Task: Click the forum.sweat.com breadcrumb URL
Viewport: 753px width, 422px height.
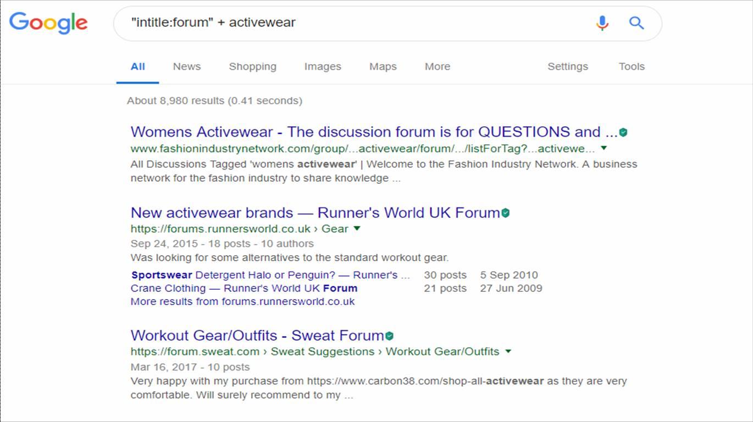Action: (315, 352)
